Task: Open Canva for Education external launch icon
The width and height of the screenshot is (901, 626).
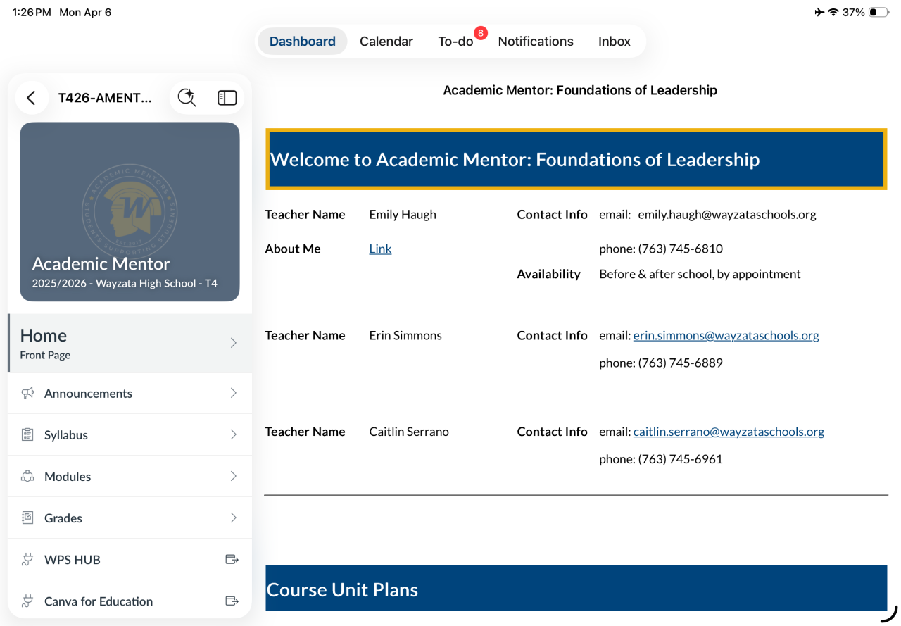Action: click(232, 601)
